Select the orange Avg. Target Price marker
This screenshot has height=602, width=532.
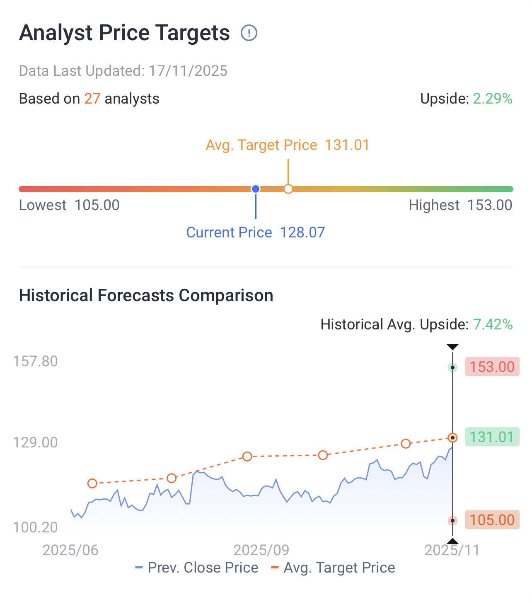coord(288,189)
